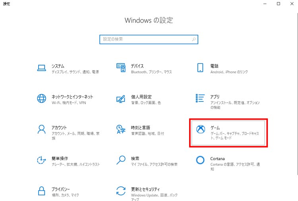Select the プライバシー title
Screen dimensions: 298x201
61,189
